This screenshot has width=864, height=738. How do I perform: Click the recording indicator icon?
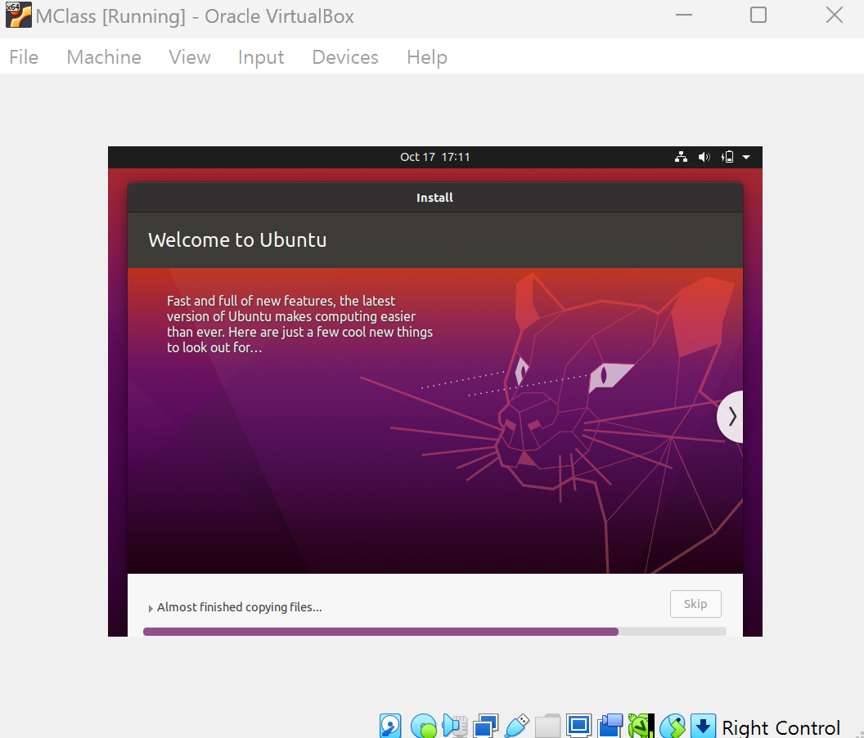(610, 726)
